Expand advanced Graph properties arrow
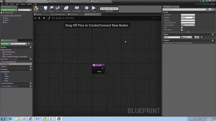Viewport: 216px width, 121px height. point(188,32)
